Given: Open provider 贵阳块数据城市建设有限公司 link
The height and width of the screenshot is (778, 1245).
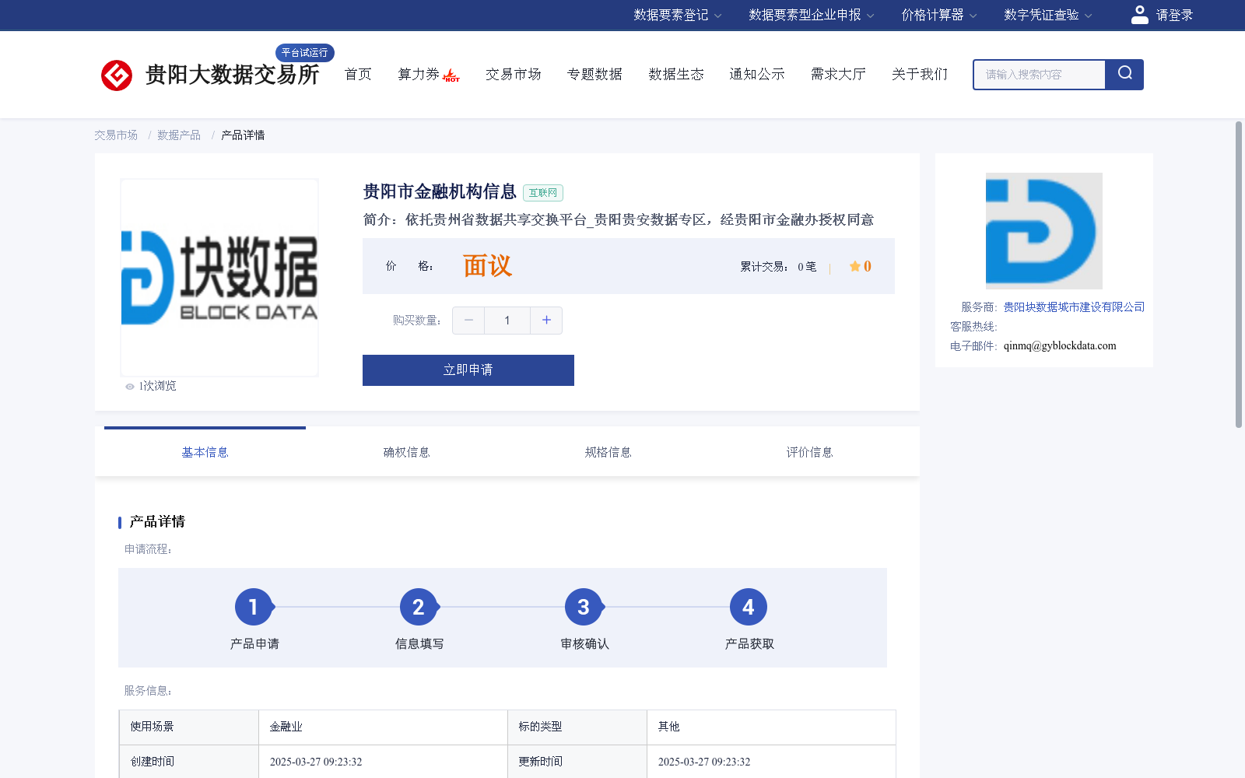Looking at the screenshot, I should (x=1074, y=307).
